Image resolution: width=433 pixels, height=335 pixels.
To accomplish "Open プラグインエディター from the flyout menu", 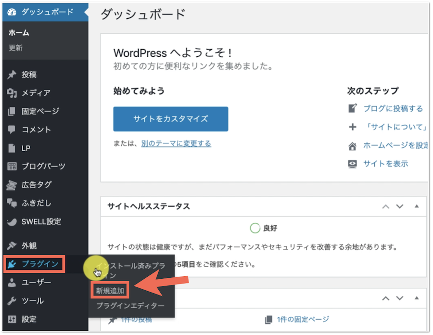I will [130, 306].
